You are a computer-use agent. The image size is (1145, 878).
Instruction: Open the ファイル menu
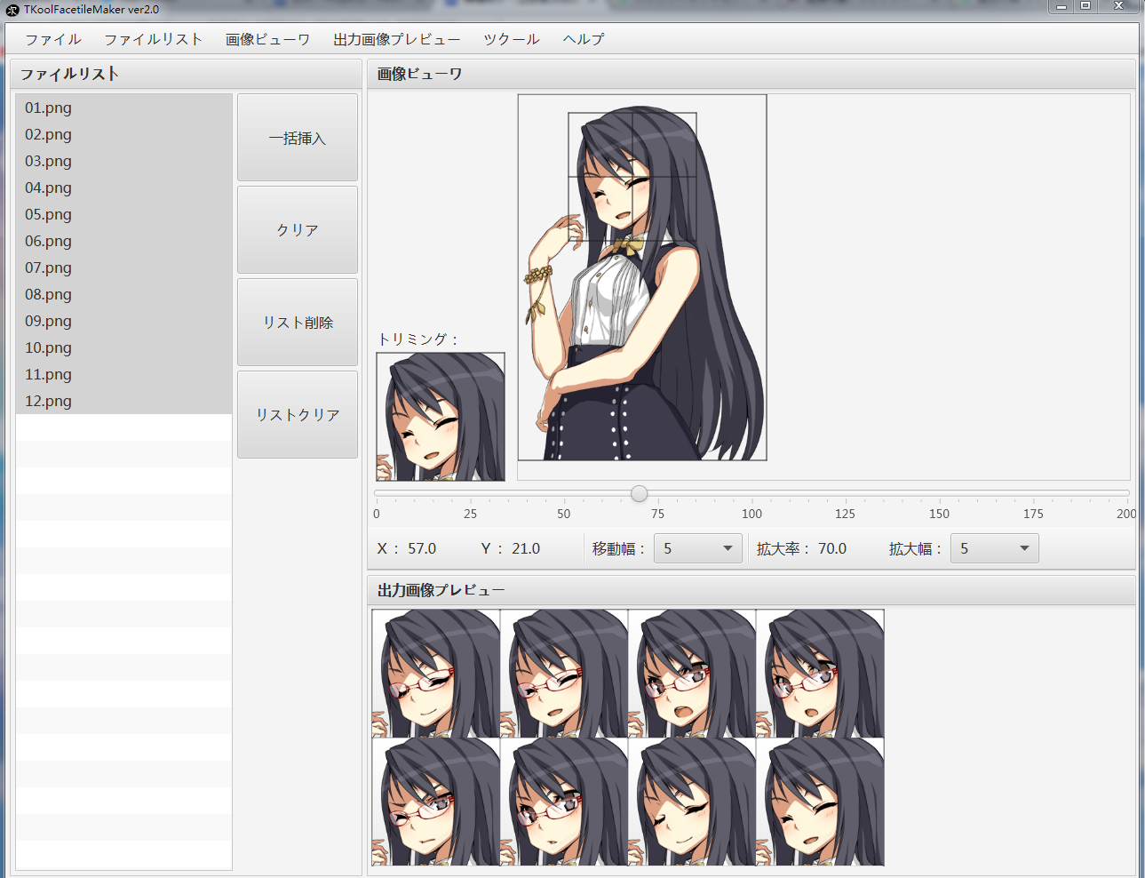(52, 39)
